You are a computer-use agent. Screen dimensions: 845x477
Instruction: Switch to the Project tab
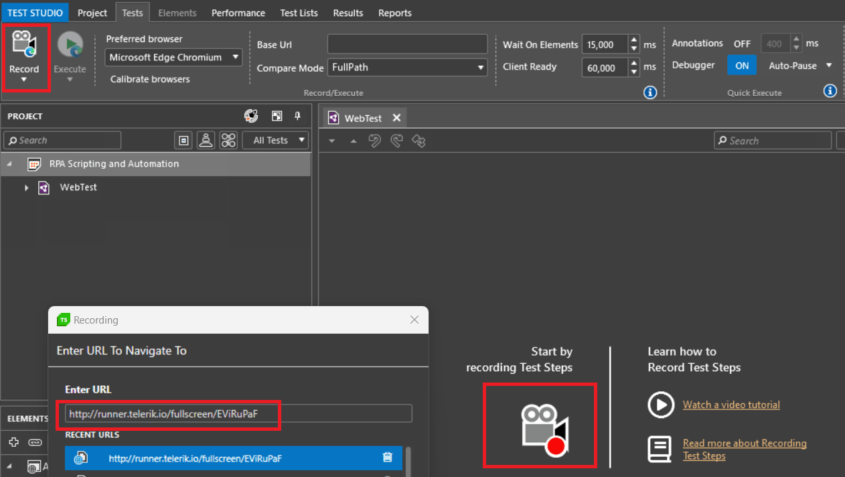tap(92, 13)
